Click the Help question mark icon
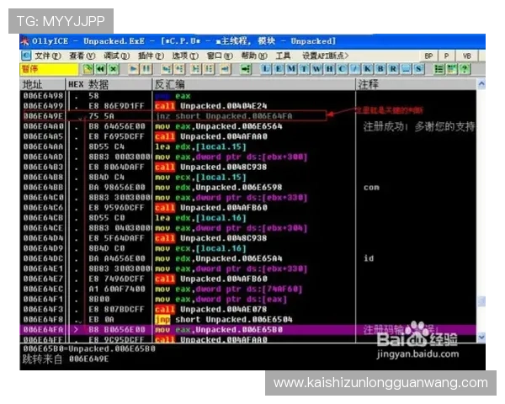Screen dimensions: 505x404 coord(465,69)
